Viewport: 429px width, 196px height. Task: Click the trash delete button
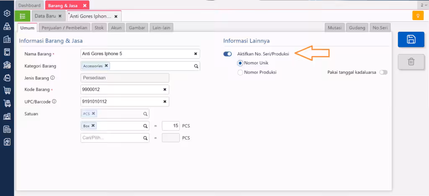click(411, 62)
